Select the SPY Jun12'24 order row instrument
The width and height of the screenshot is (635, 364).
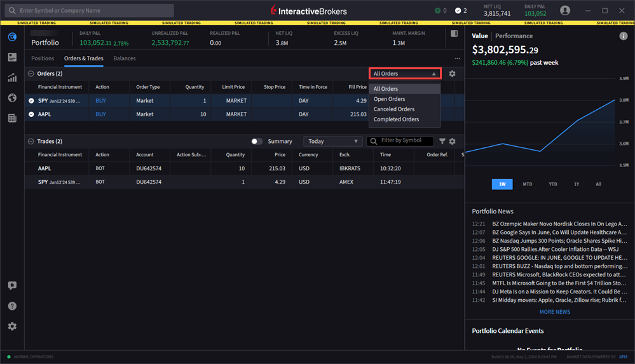[59, 101]
